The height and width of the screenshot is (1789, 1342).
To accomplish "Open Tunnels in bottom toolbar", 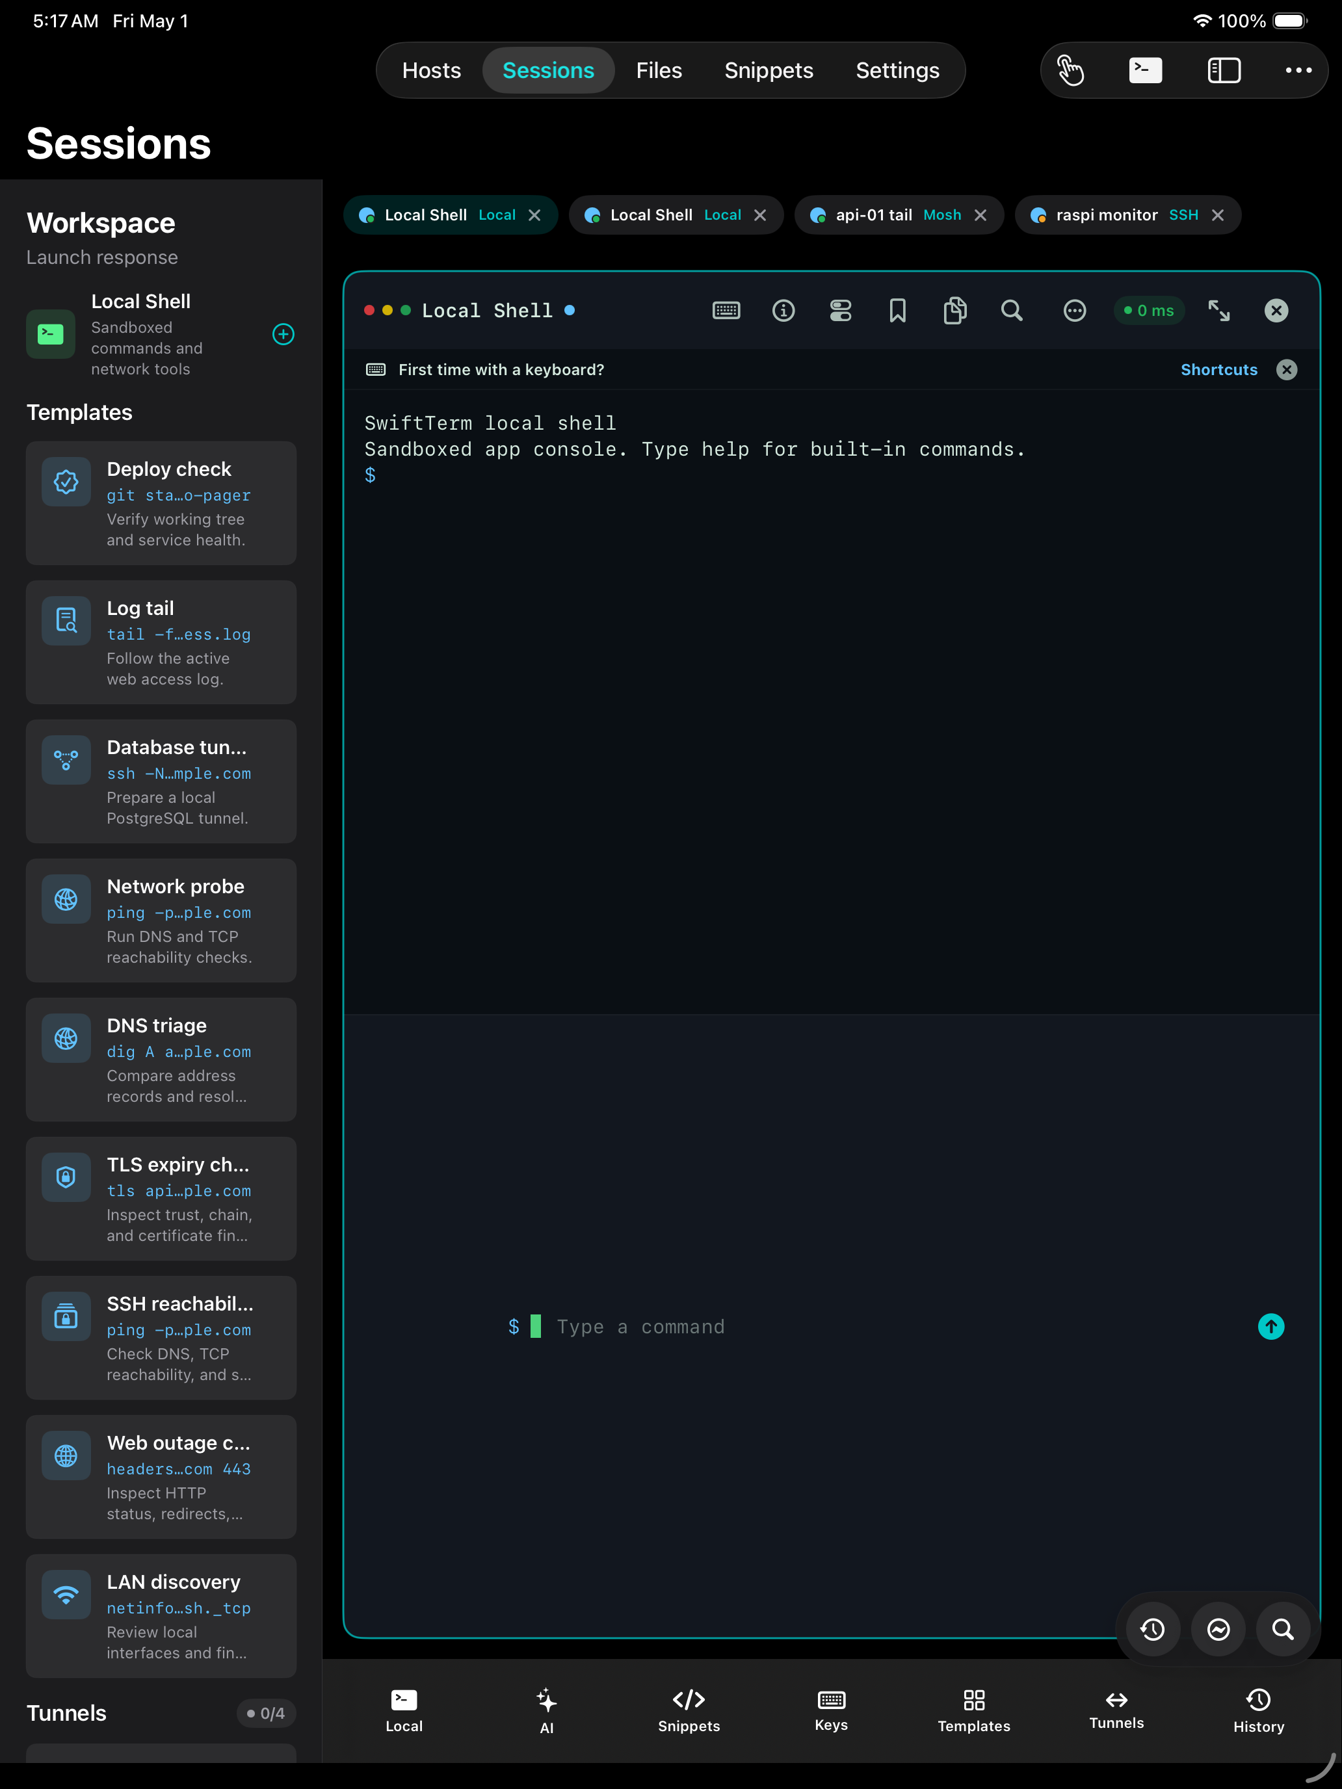I will click(x=1116, y=1710).
